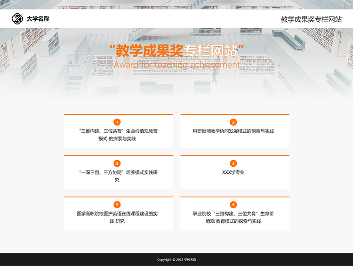Click 教学成果奖专栏网站 title in the top header
This screenshot has height=266, width=353.
(x=311, y=19)
